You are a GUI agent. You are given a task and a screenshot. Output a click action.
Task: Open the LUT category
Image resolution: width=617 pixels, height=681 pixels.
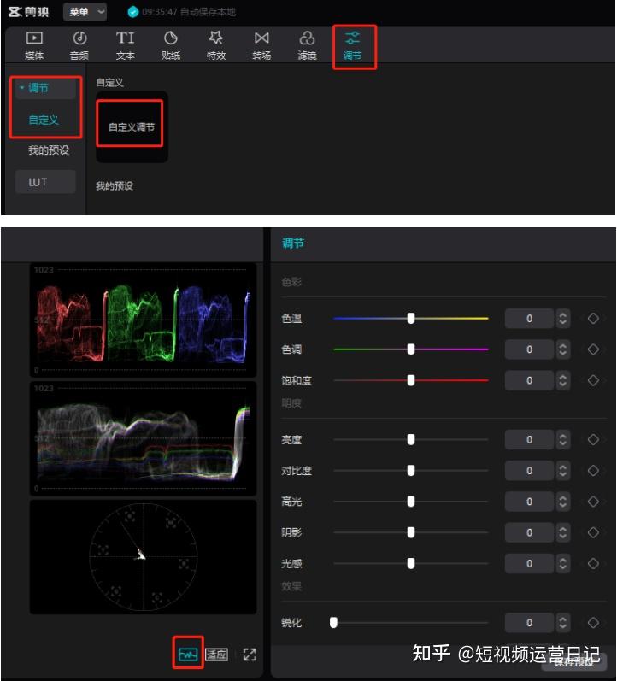coord(45,182)
